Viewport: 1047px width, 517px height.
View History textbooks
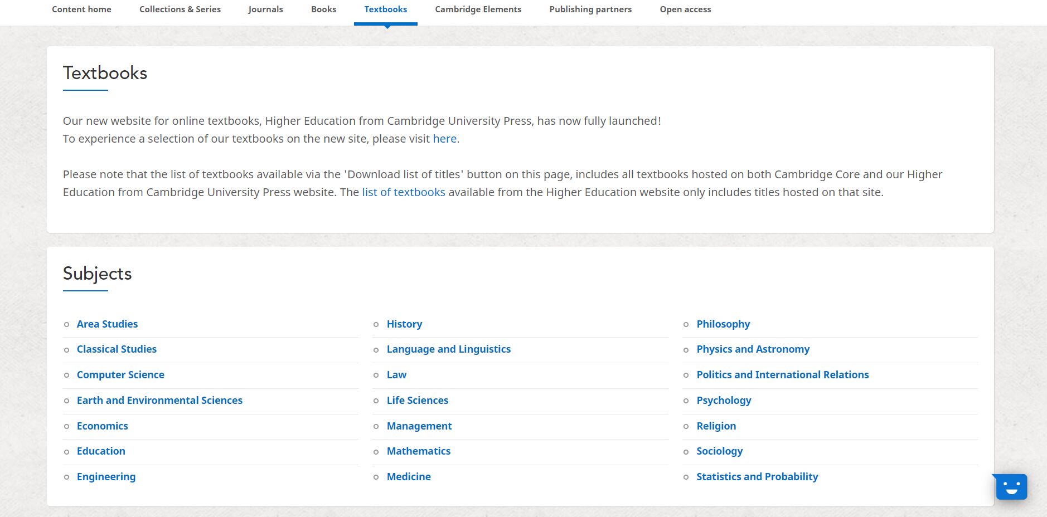(404, 324)
